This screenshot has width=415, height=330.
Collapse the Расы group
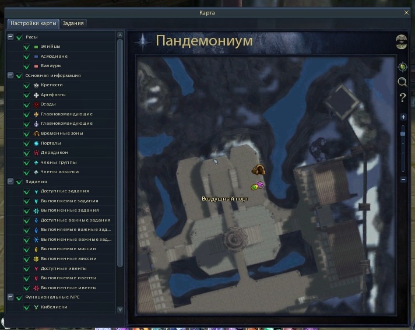point(10,37)
